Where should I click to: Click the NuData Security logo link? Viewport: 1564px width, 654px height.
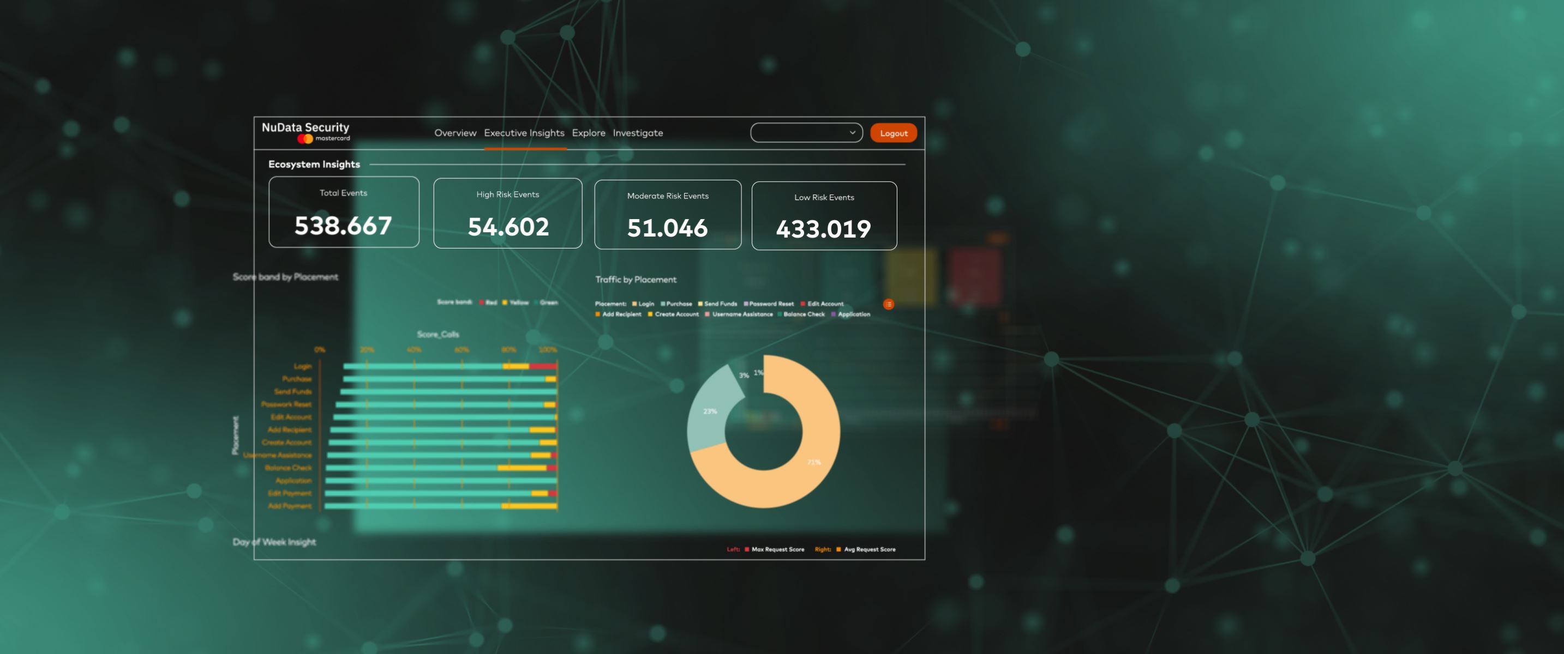(305, 128)
